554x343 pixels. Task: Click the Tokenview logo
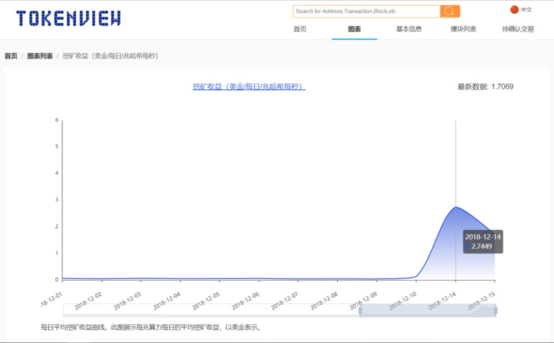(x=69, y=18)
